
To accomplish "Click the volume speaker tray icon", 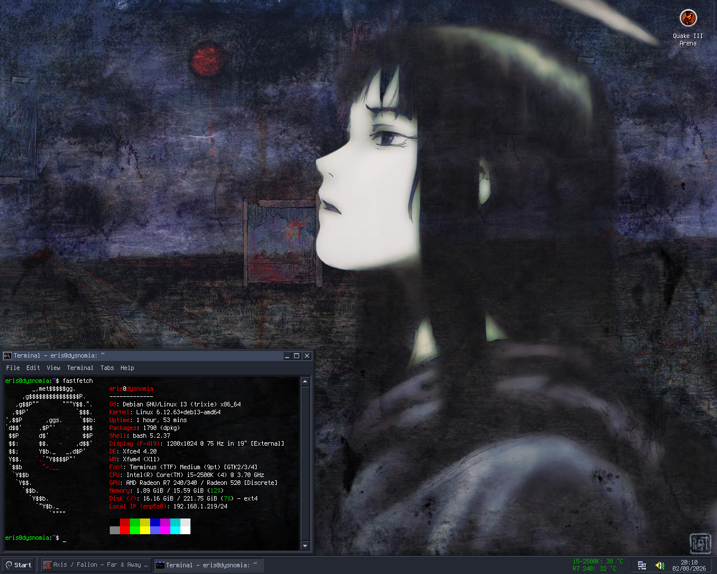I will [x=660, y=565].
